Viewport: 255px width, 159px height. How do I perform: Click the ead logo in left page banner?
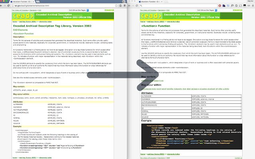click(x=23, y=16)
